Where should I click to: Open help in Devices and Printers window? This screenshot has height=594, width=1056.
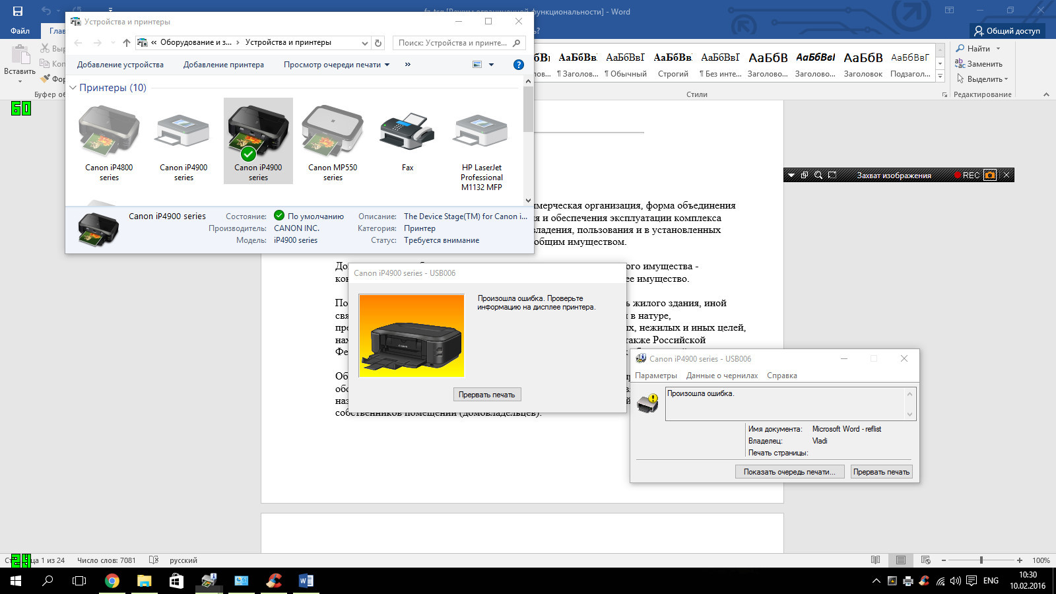click(x=519, y=65)
